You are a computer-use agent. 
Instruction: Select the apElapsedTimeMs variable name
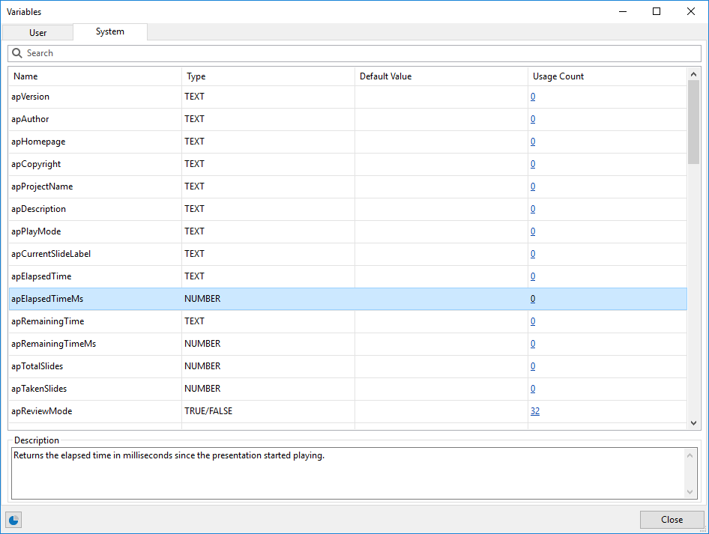pyautogui.click(x=47, y=299)
